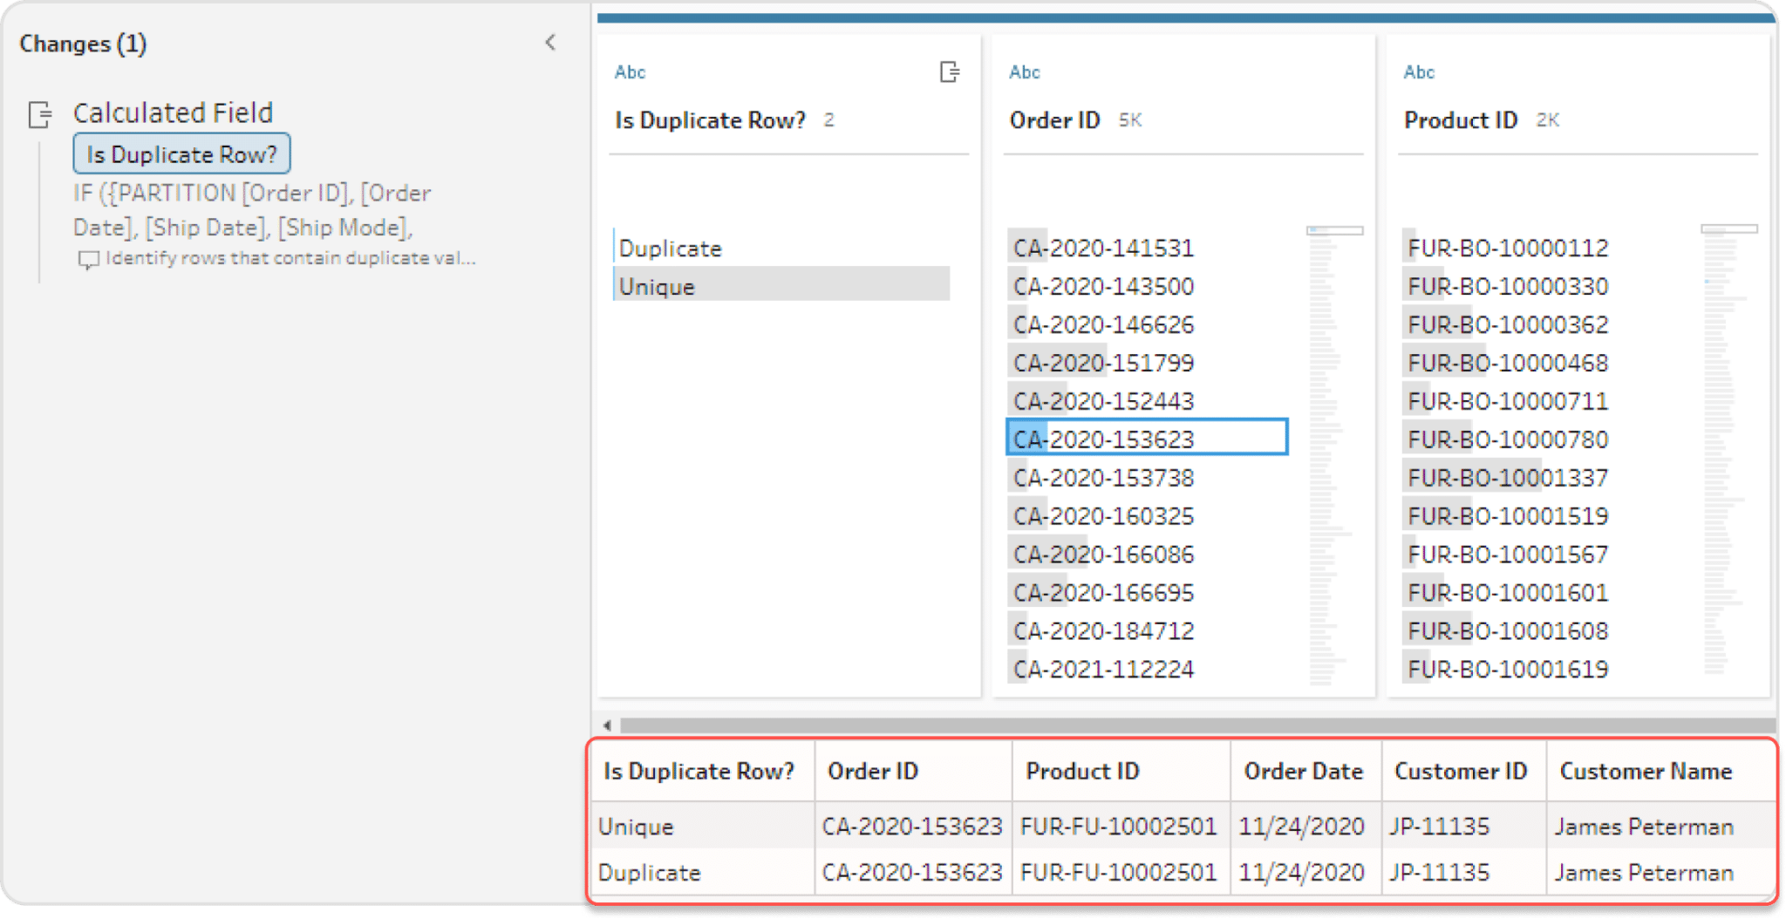The image size is (1786, 919).
Task: Click the Abc data type icon on Order ID column
Action: pyautogui.click(x=1024, y=72)
